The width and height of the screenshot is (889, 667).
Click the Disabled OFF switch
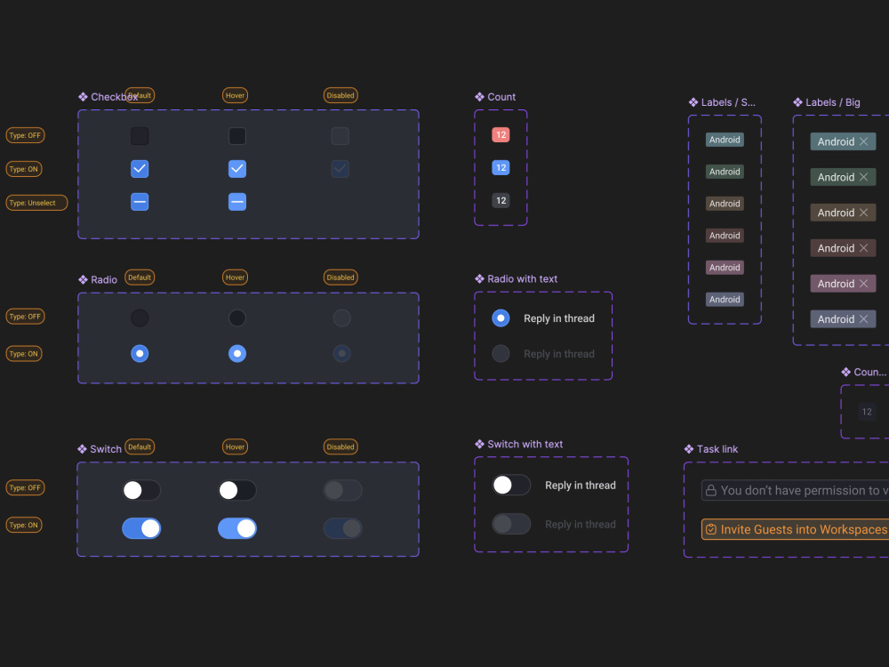342,490
